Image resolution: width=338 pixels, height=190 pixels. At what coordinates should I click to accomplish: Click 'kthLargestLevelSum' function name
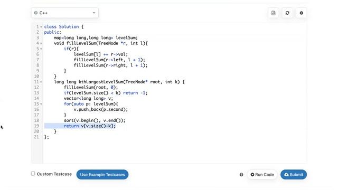click(101, 82)
